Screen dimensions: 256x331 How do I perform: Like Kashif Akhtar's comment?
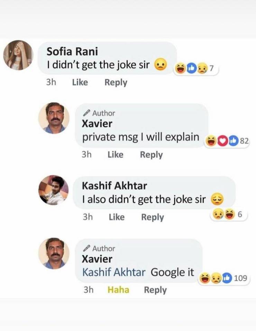click(x=117, y=217)
